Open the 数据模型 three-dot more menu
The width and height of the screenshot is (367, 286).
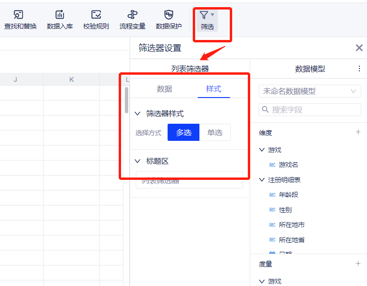(x=359, y=69)
